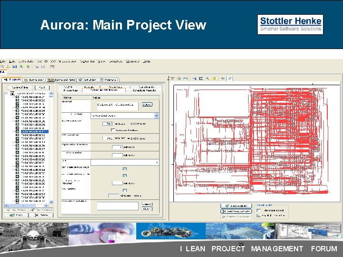Open the Help menu
Viewport: 343px width, 257px height.
tap(147, 61)
